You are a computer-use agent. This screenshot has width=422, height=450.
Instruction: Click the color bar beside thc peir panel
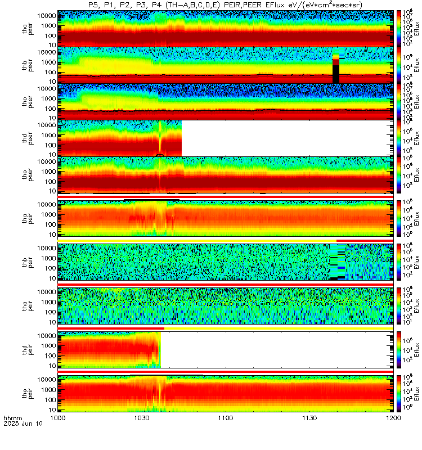click(399, 306)
